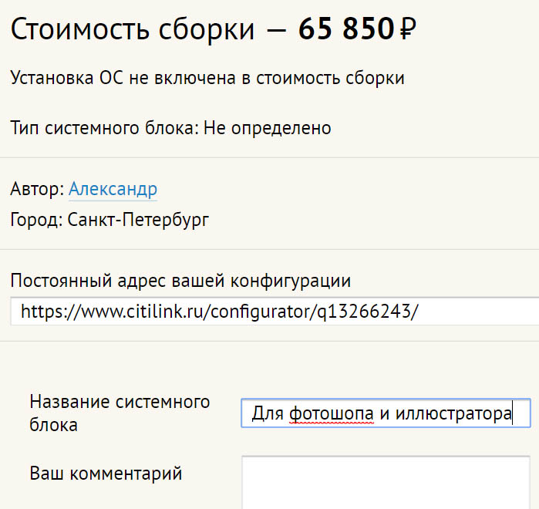
Task: Focus the system unit name input field
Action: [x=386, y=413]
